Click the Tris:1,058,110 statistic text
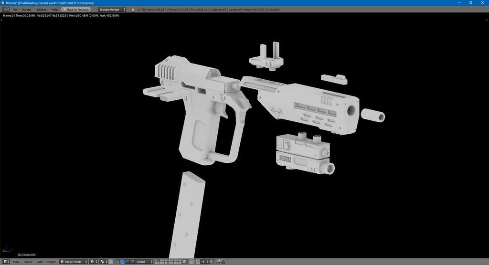The height and width of the screenshot is (265, 489). tap(200, 10)
